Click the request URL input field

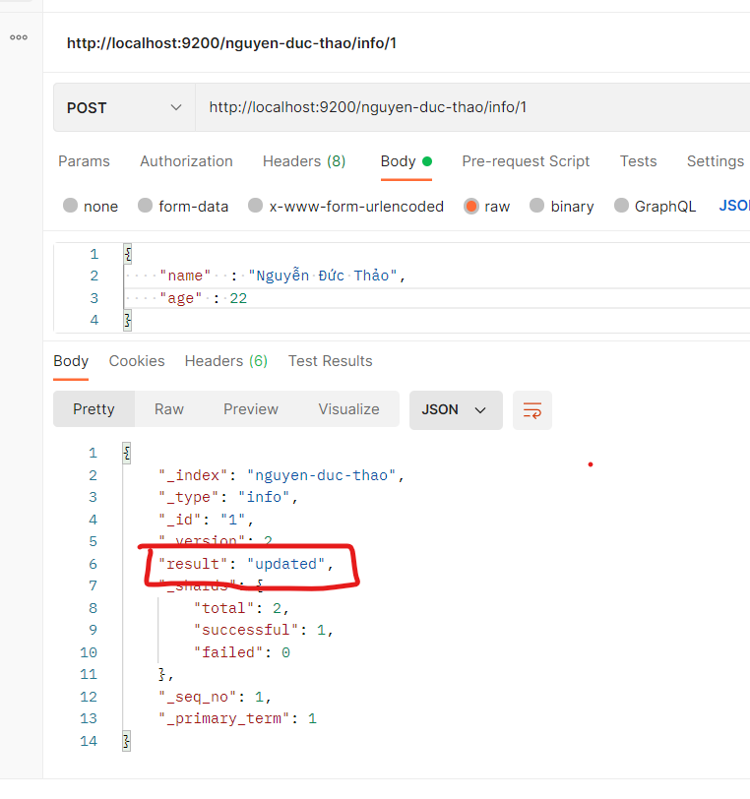[472, 107]
